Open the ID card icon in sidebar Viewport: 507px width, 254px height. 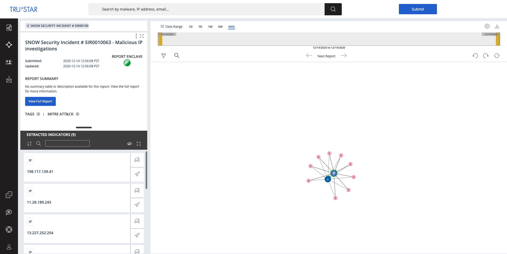tap(9, 62)
